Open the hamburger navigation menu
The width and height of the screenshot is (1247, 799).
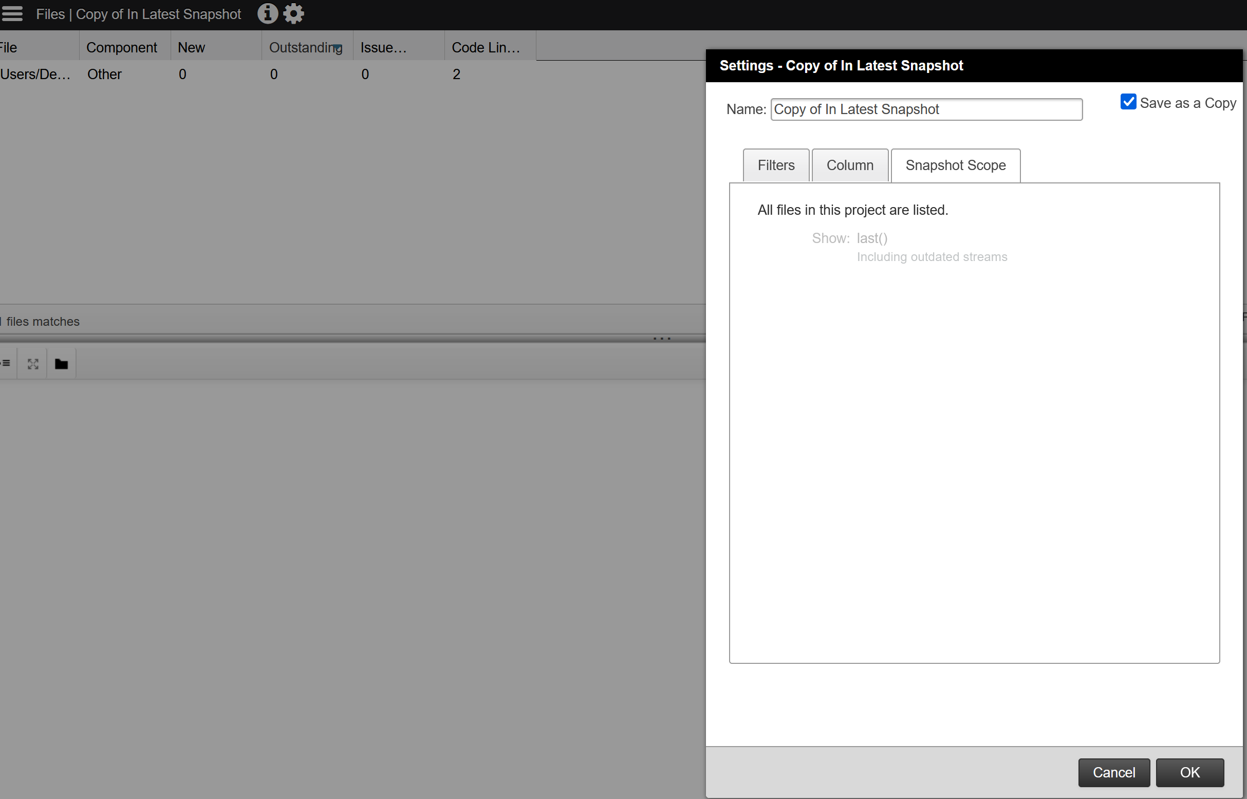[x=12, y=13]
